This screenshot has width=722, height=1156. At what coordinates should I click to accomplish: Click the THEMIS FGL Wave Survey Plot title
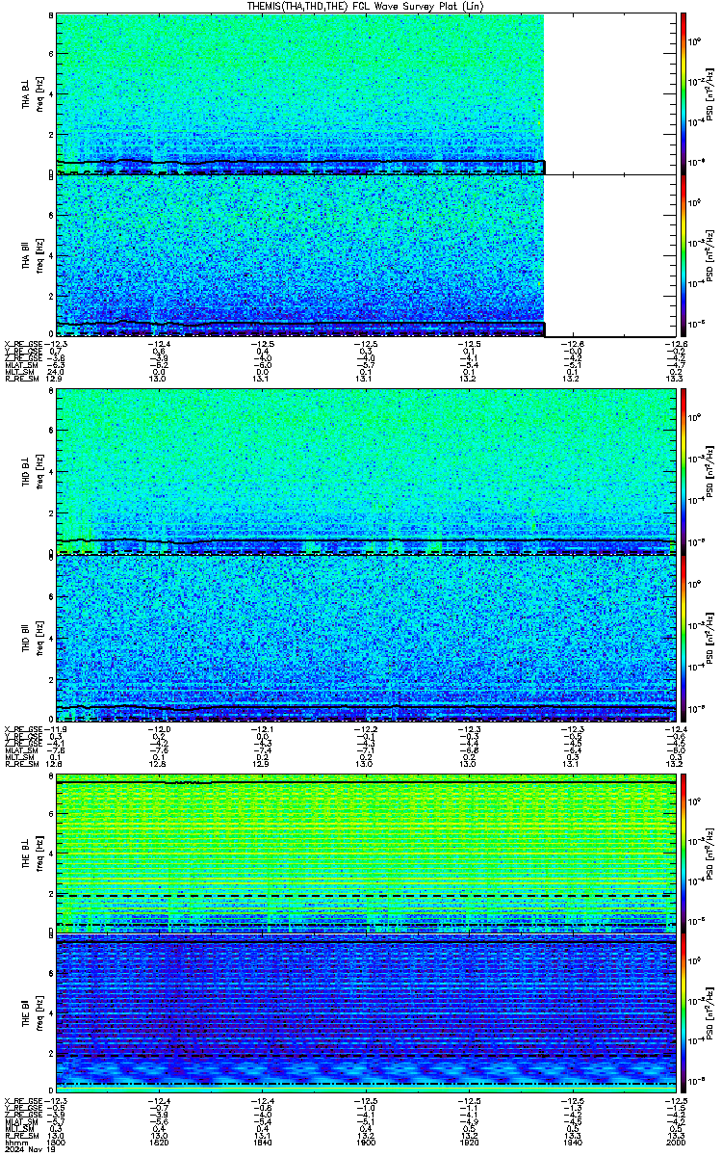(367, 6)
